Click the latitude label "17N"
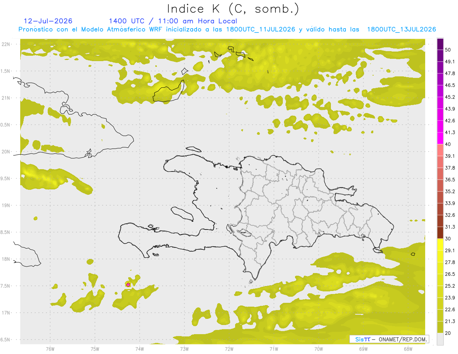Image resolution: width=458 pixels, height=354 pixels. (6, 313)
